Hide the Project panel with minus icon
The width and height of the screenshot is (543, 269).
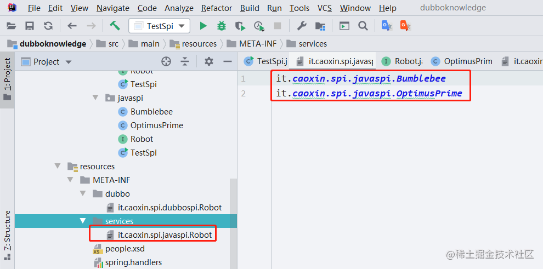(x=228, y=61)
